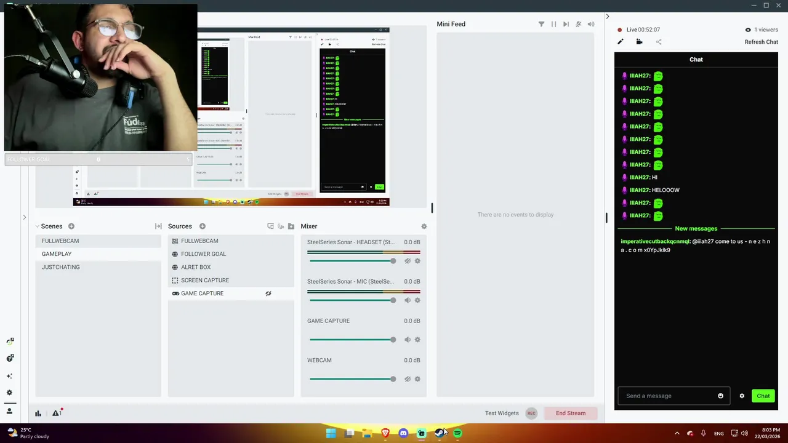Open the stream performance stats icon
This screenshot has height=443, width=788.
coord(38,413)
